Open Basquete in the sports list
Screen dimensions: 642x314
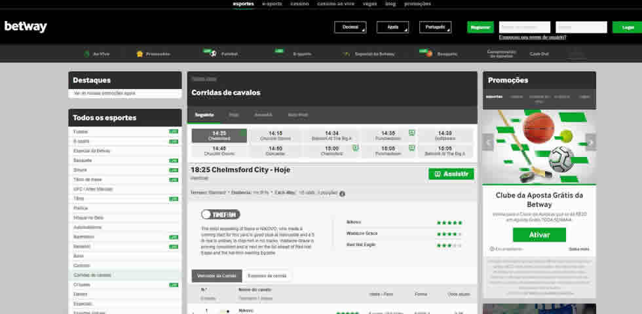coord(125,160)
